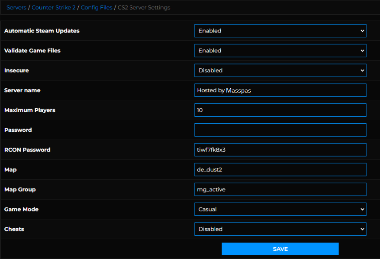The height and width of the screenshot is (259, 380).
Task: Click the Automatic Steam Updates label
Action: [42, 31]
